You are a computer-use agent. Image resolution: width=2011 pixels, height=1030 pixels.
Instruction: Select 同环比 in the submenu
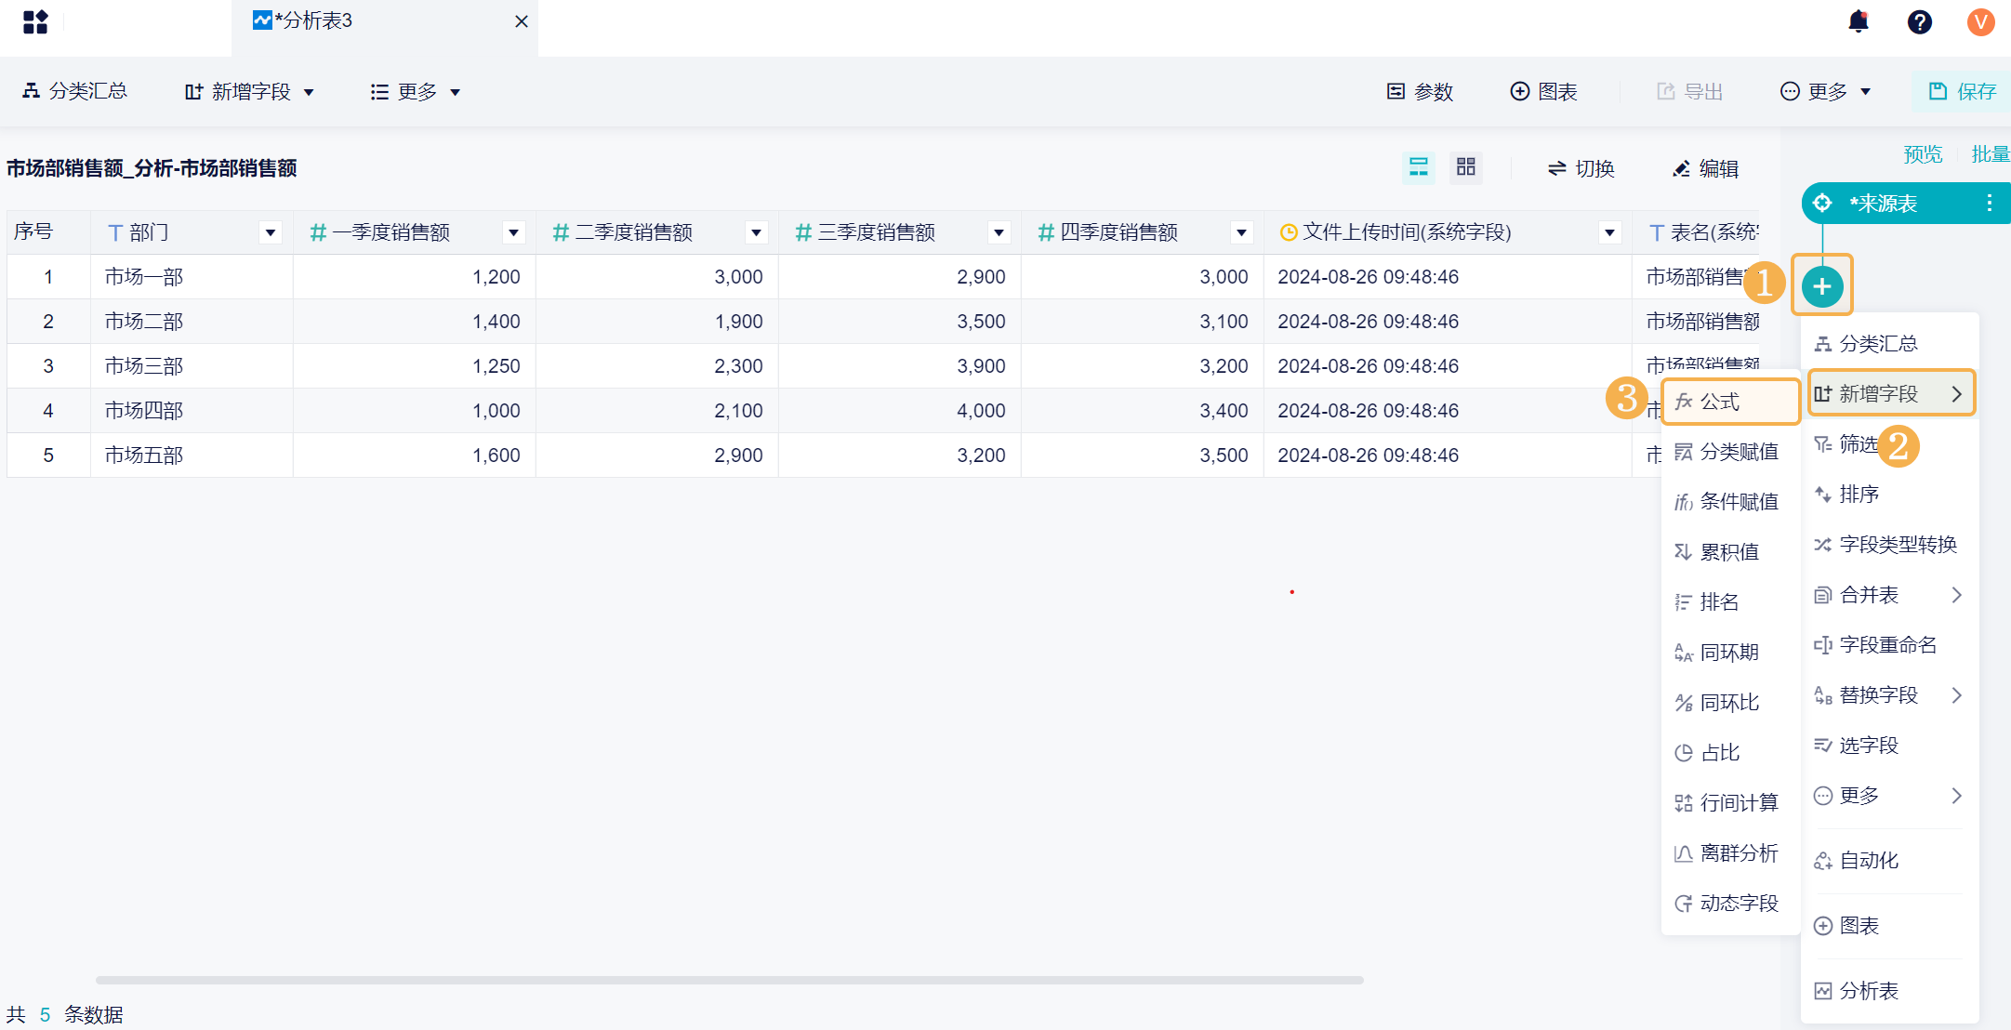pyautogui.click(x=1730, y=702)
